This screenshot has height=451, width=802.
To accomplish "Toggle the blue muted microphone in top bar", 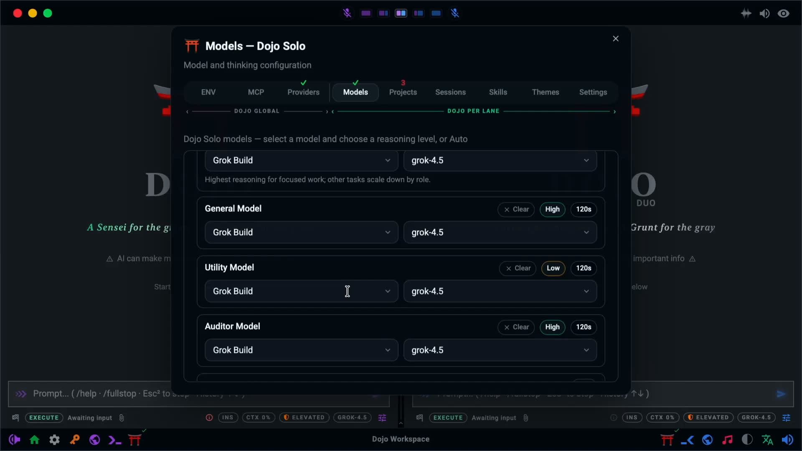I will coord(455,13).
